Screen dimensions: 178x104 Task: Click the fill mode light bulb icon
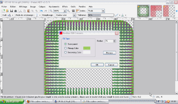37,15
